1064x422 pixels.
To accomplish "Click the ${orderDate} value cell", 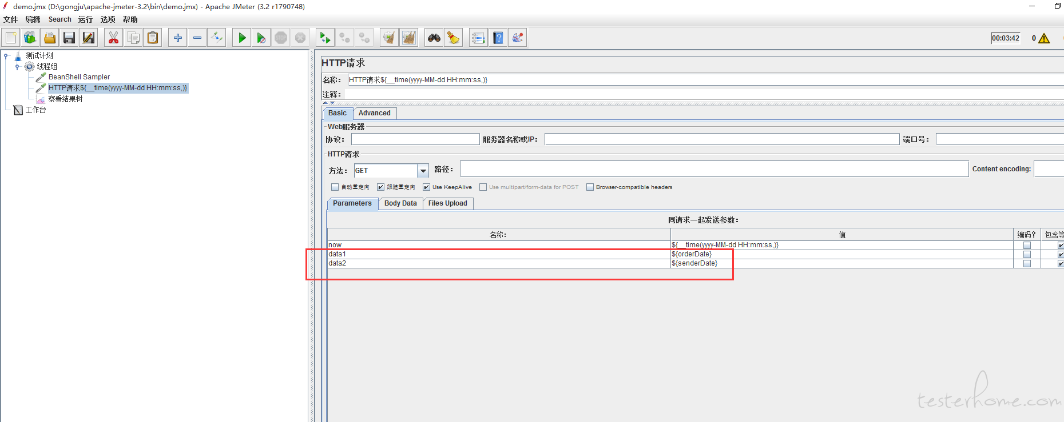I will click(842, 255).
